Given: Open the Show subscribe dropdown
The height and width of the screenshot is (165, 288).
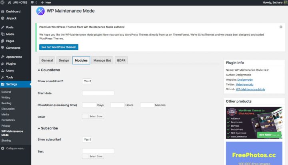Looking at the screenshot, I should pos(87,139).
